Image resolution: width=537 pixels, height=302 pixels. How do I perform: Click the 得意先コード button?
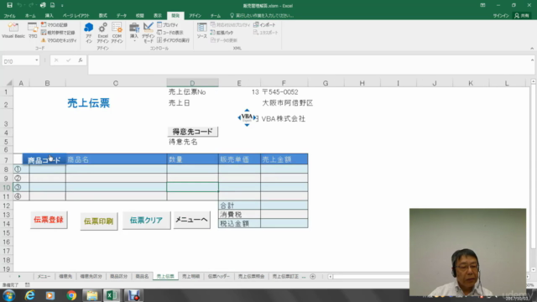(193, 132)
